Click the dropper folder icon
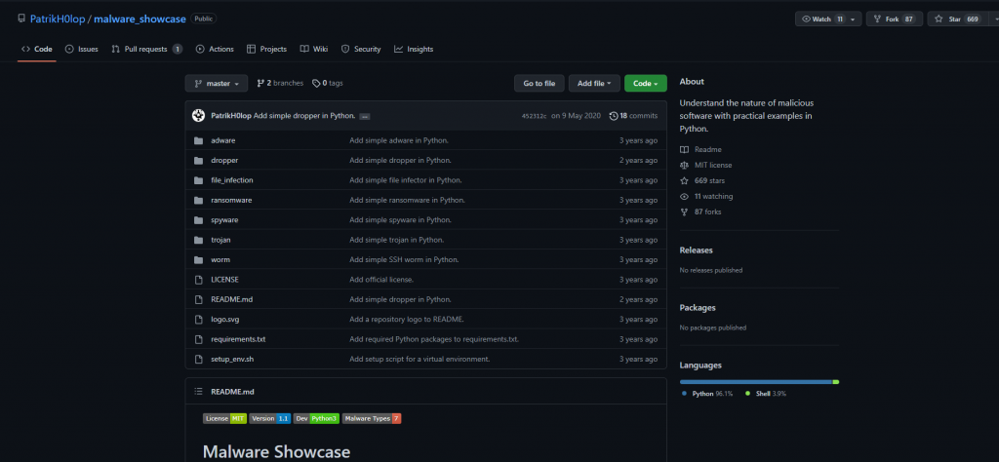 pos(198,161)
